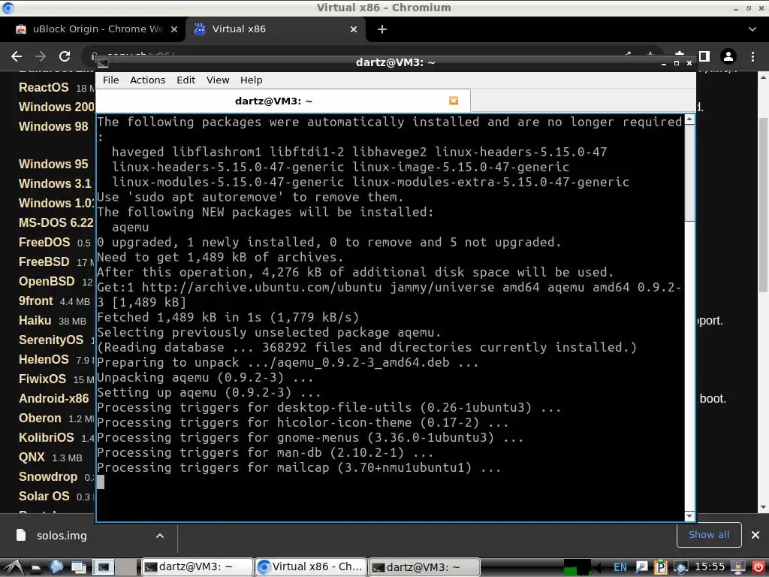Open KolibriOS link
769x577 pixels.
[x=46, y=438]
